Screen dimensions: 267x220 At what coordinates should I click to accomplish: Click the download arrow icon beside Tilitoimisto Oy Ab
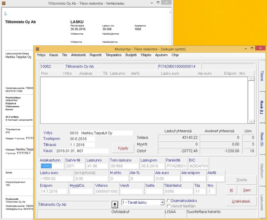[115, 204]
